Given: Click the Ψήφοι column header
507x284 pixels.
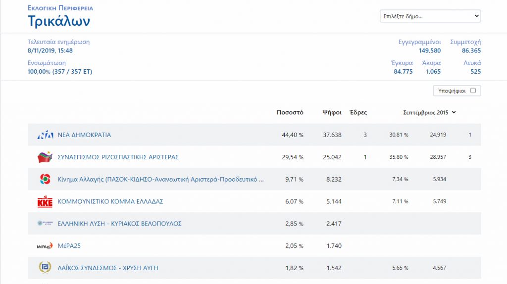Looking at the screenshot, I should point(331,113).
